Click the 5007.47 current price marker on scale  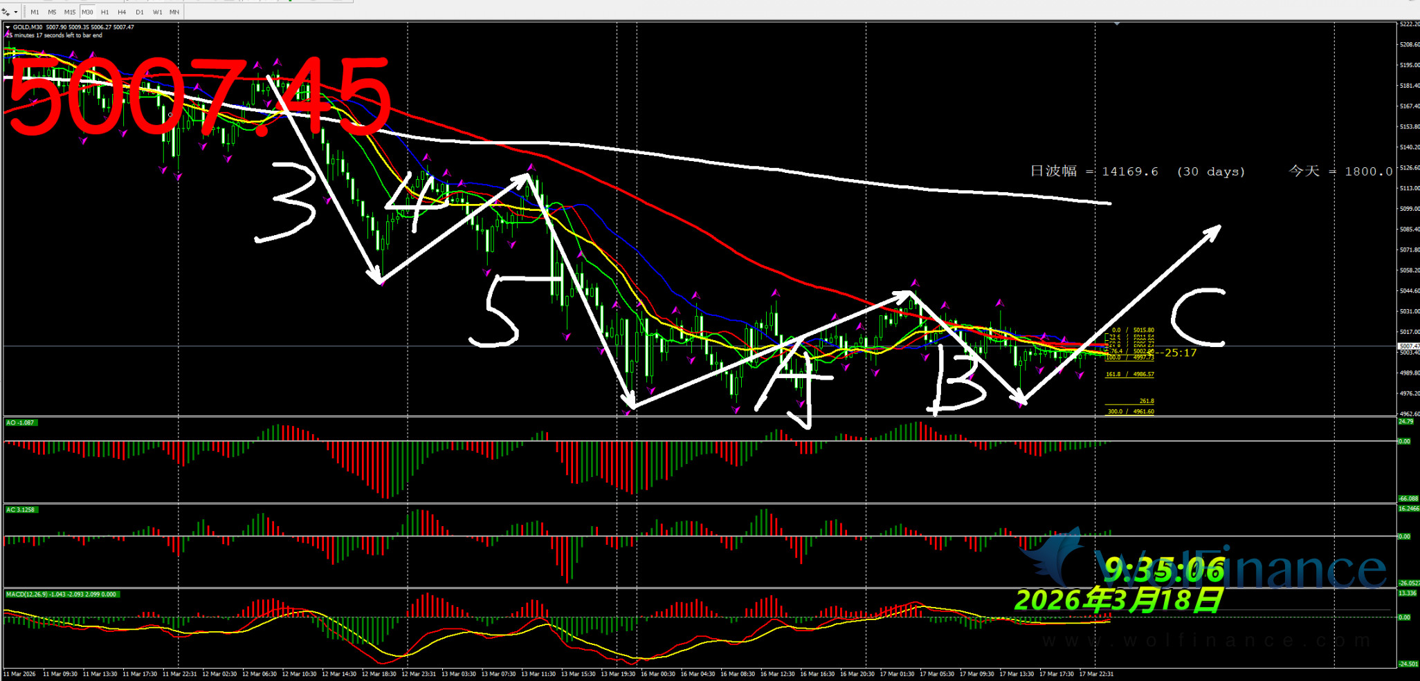pos(1408,346)
